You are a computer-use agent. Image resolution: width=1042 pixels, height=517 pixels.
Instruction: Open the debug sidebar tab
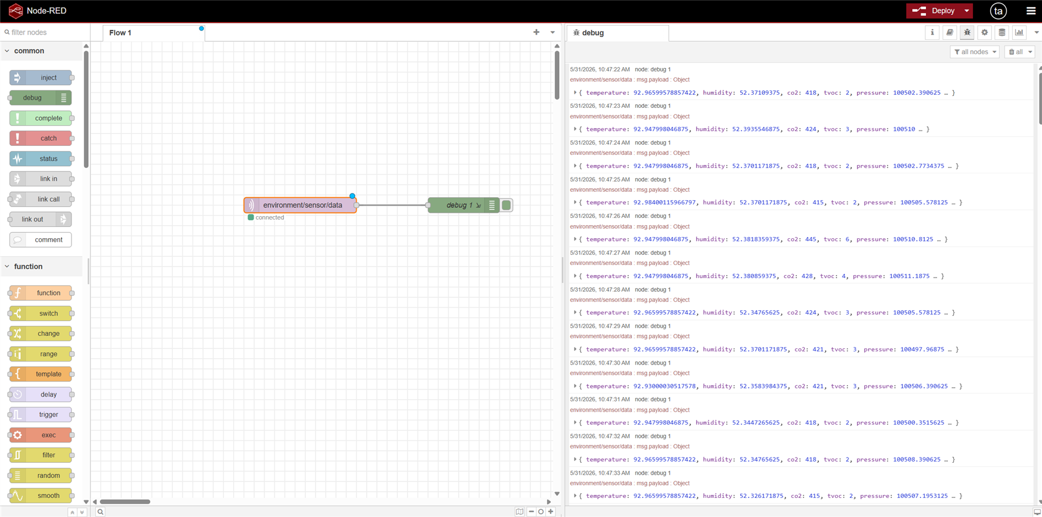tap(617, 33)
